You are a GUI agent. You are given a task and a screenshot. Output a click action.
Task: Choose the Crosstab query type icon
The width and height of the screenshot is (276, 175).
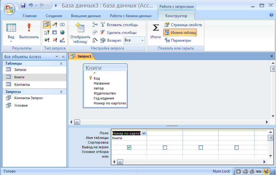pyautogui.click(x=55, y=32)
